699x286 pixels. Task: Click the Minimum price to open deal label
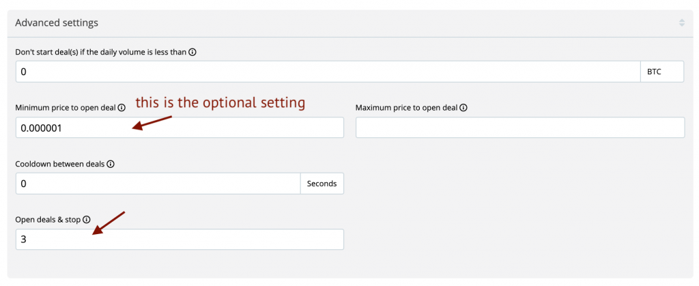click(66, 108)
